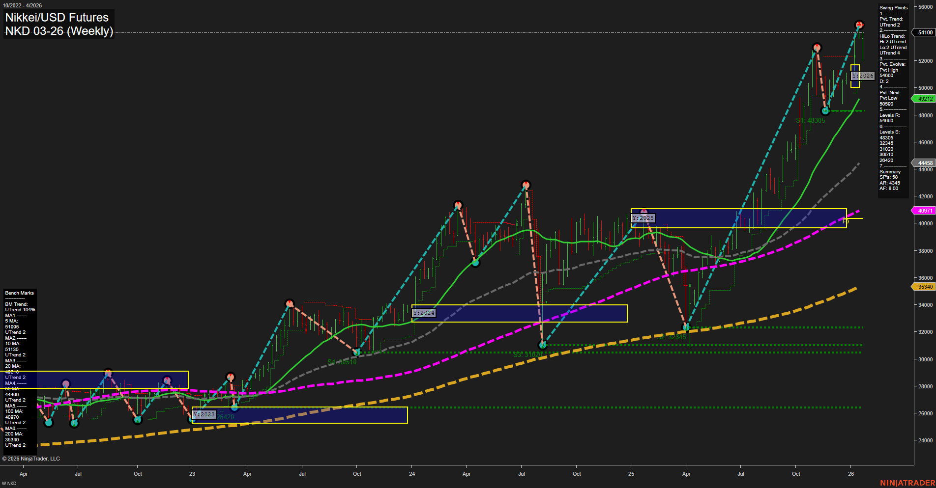Click the green 49212 last-price marker
This screenshot has height=488, width=936.
pos(924,98)
